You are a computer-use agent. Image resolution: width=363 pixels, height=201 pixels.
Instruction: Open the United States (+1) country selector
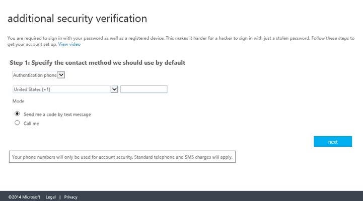[x=60, y=89]
